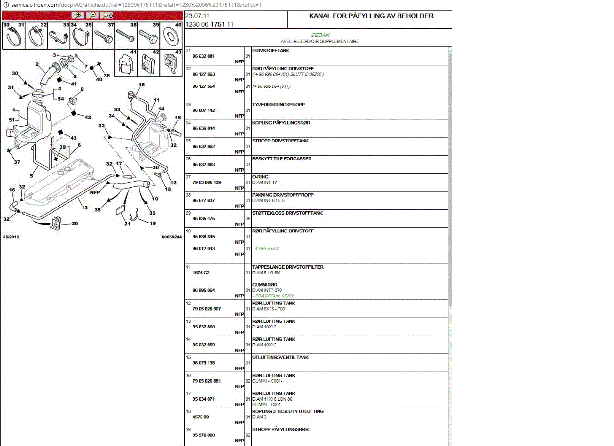Image resolution: width=614 pixels, height=446 pixels.
Task: Click callout 5 beside the tank strap
Action: click(x=31, y=176)
